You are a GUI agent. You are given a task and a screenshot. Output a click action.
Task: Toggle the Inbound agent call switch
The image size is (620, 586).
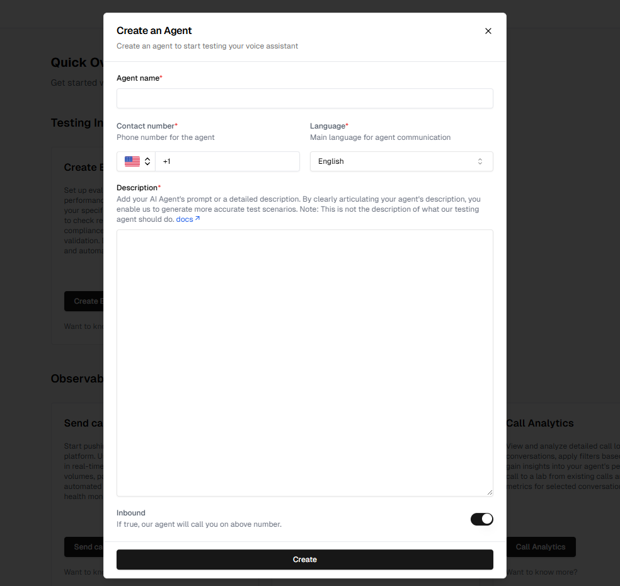click(481, 519)
